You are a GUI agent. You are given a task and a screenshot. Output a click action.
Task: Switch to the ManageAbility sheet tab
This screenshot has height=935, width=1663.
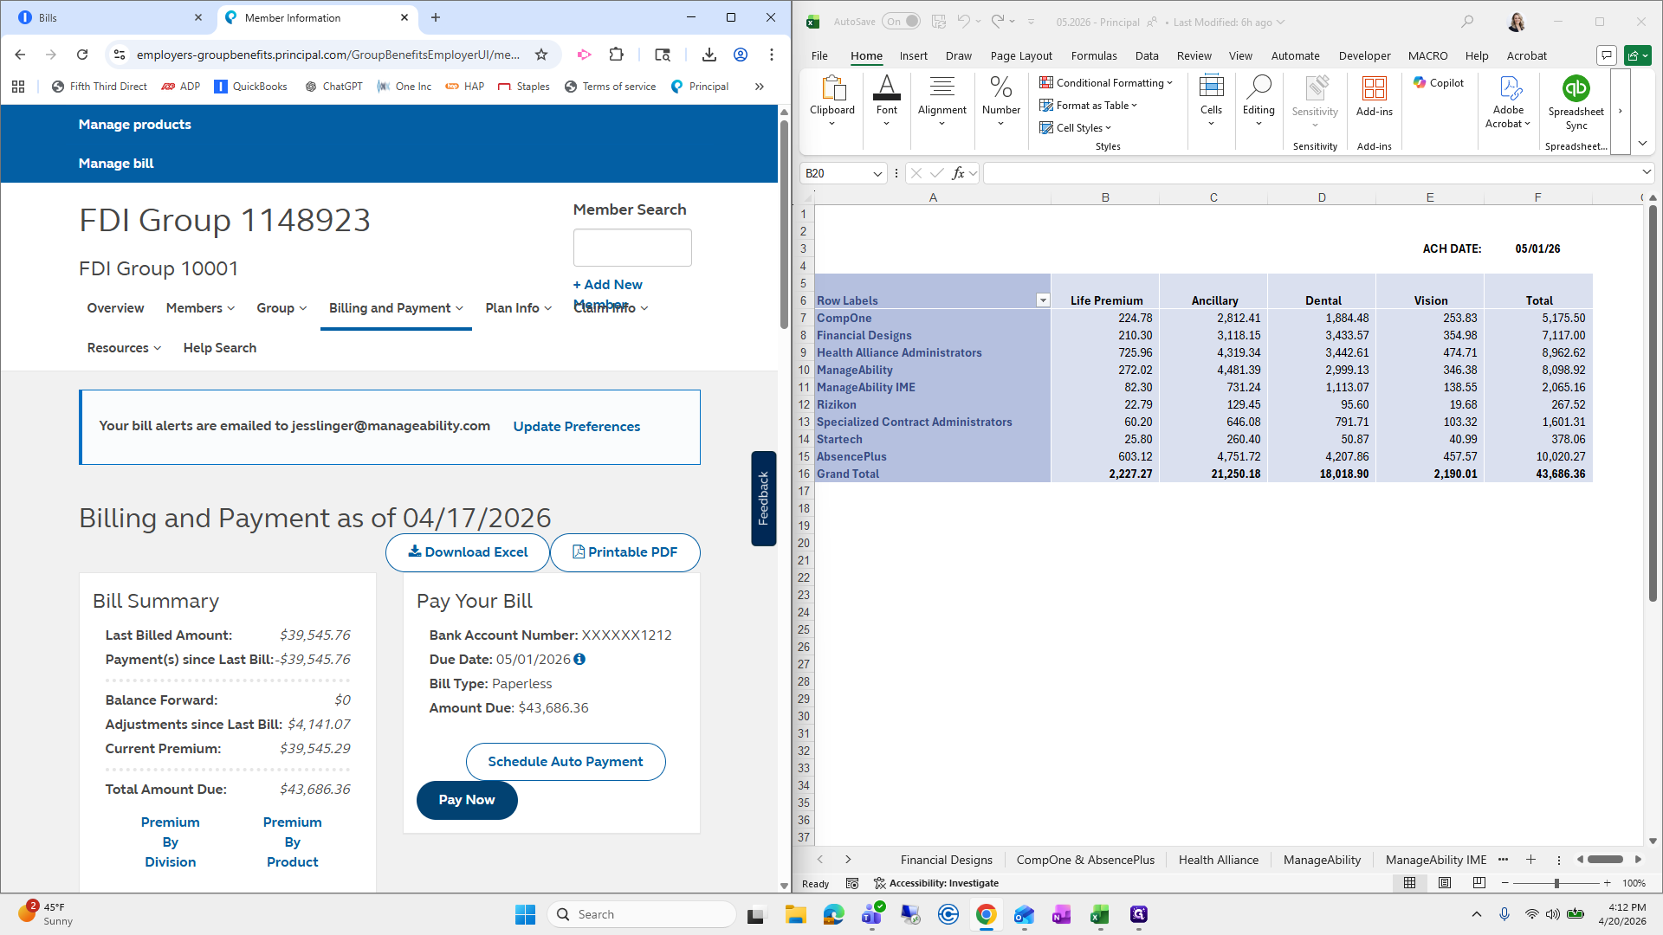pyautogui.click(x=1321, y=860)
